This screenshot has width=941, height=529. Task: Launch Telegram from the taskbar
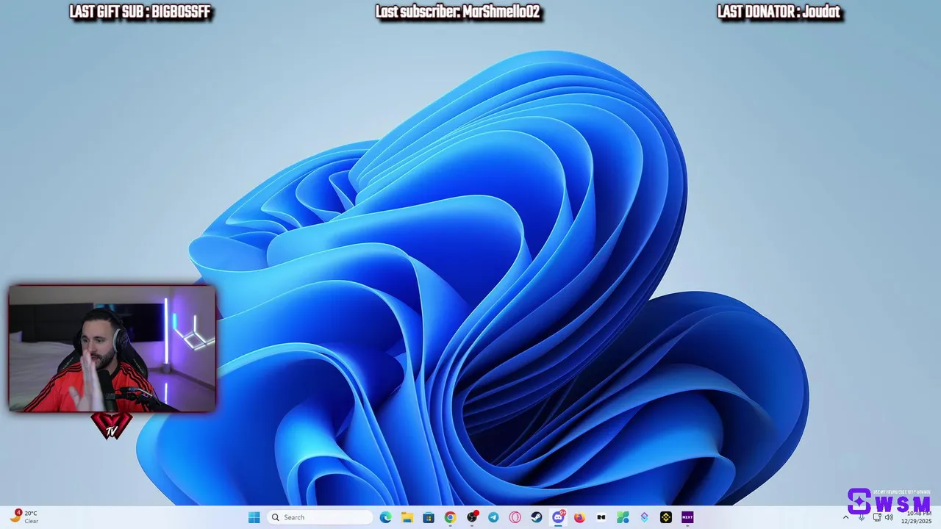click(493, 517)
